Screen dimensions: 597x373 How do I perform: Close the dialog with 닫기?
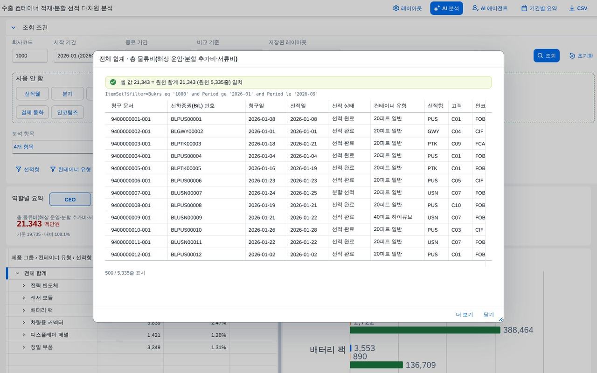coord(489,315)
